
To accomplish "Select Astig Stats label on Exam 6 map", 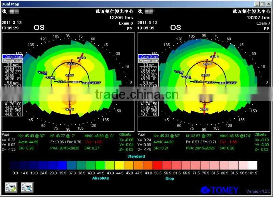I will point(13,56).
